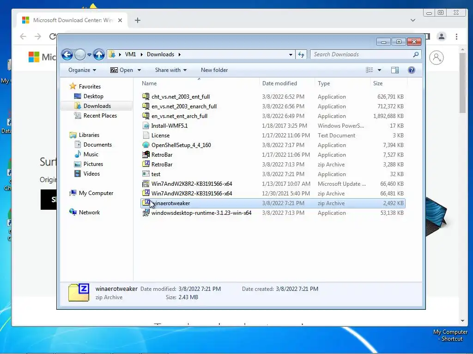Change your view icon in toolbar
The image size is (473, 354).
[369, 70]
